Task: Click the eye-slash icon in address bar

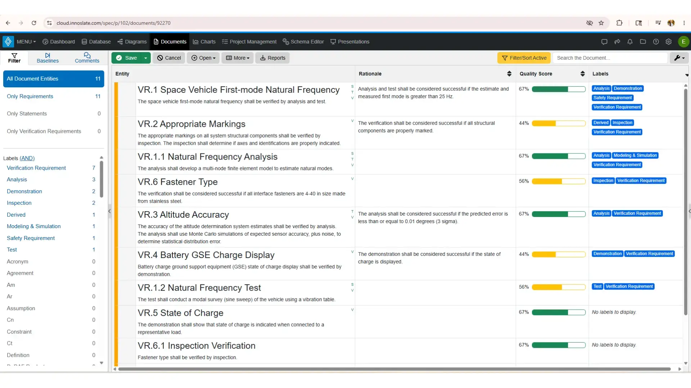Action: (x=590, y=23)
